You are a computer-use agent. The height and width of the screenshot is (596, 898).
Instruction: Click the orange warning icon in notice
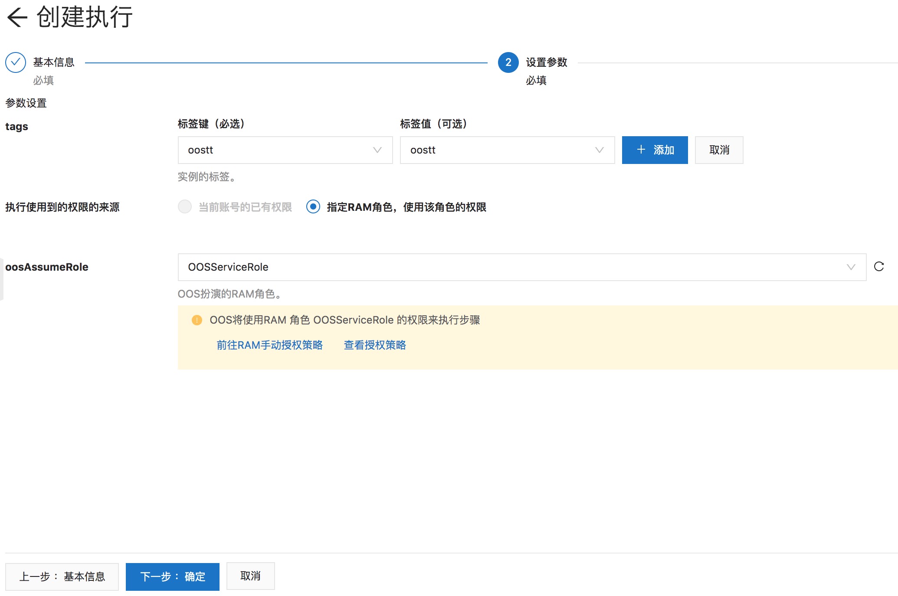[x=197, y=320]
